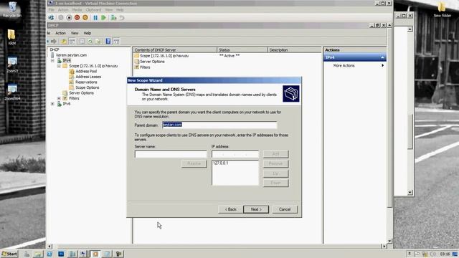The height and width of the screenshot is (258, 459).
Task: Click the Add button for DNS IP address
Action: [x=275, y=154]
